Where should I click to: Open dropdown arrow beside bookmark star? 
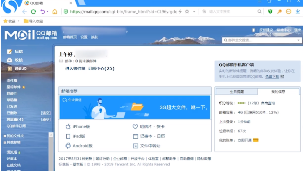[194, 11]
